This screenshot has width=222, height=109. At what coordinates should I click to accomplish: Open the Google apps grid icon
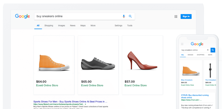point(176,17)
